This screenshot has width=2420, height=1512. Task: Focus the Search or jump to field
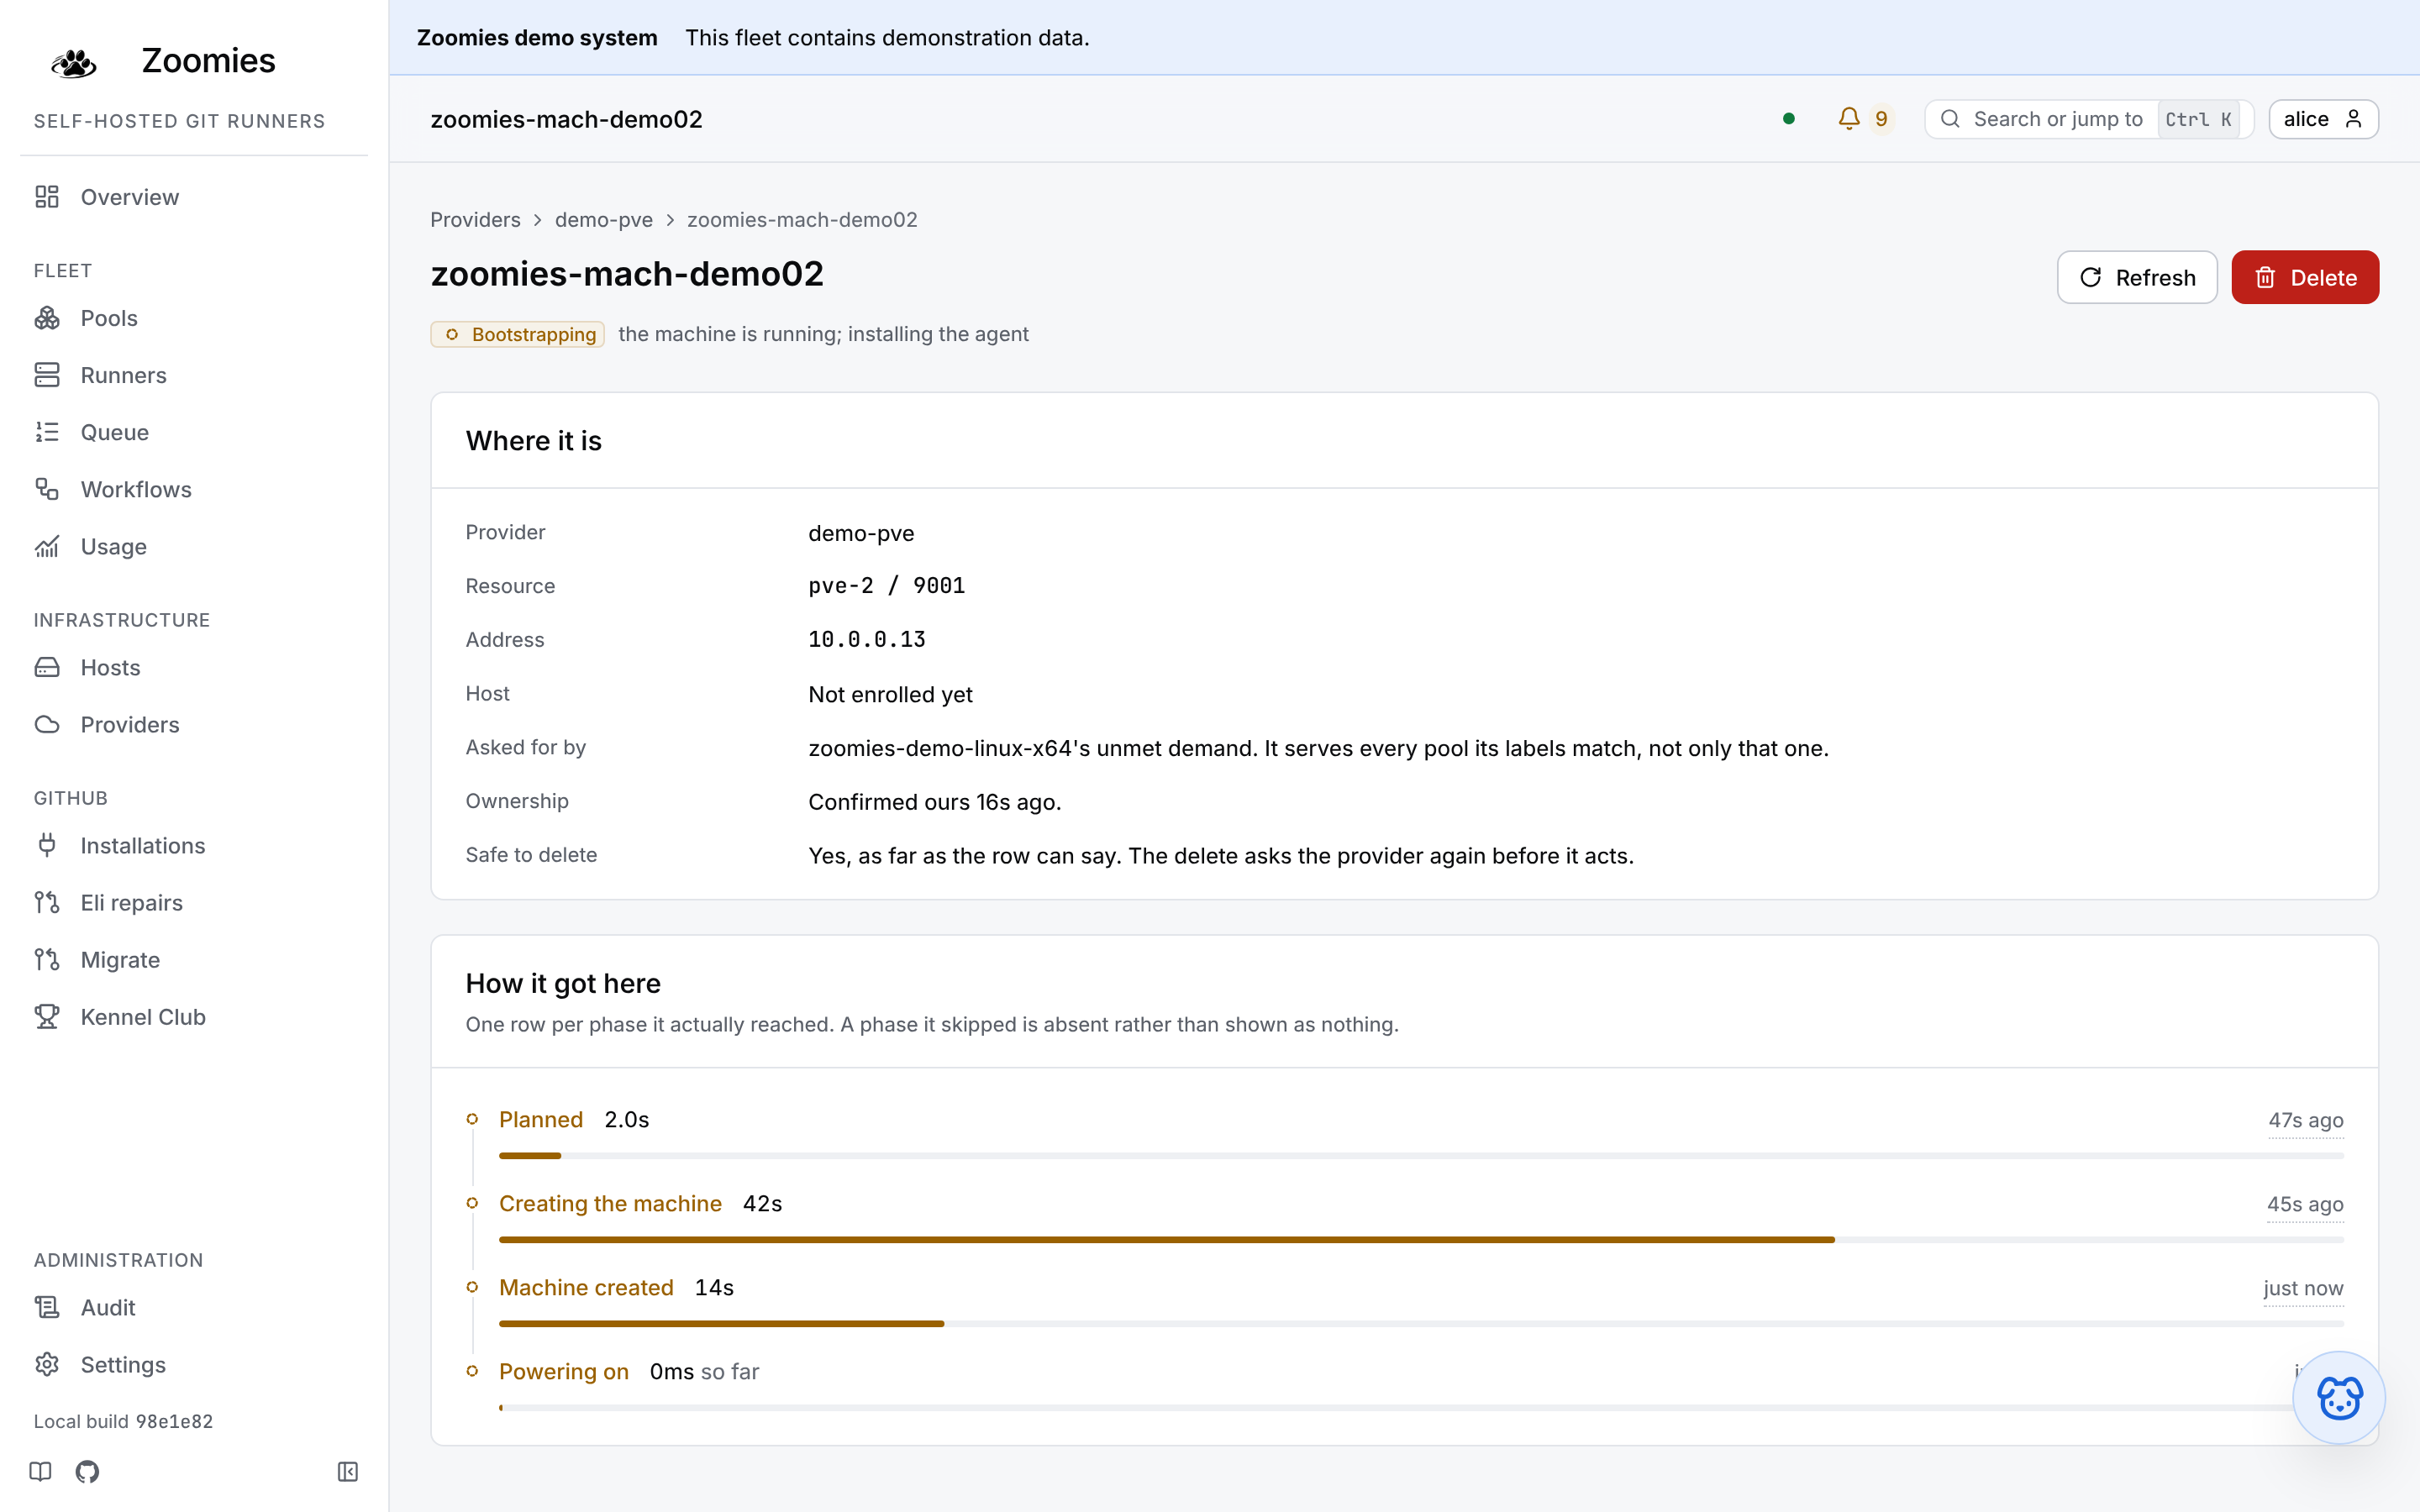(2088, 119)
